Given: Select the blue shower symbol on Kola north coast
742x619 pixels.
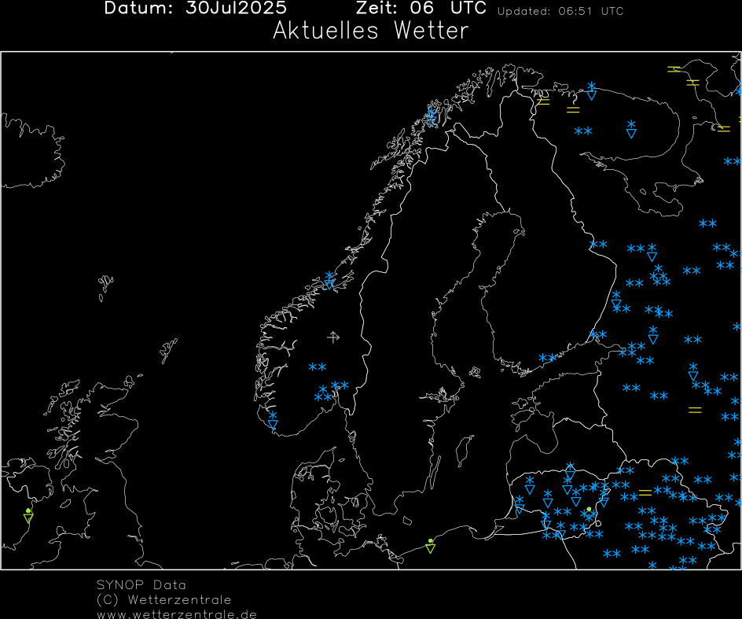Looking at the screenshot, I should [x=592, y=91].
